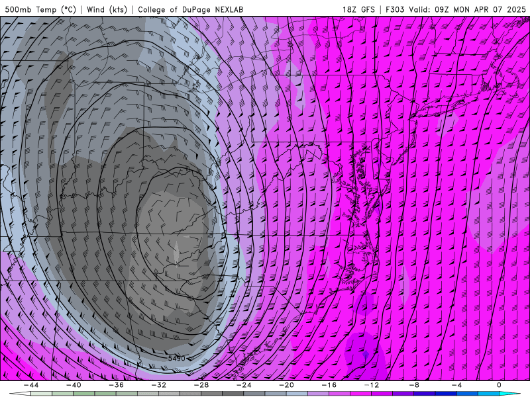Image resolution: width=530 pixels, height=397 pixels.
Task: Click the '-20' color scale label
Action: (286, 385)
